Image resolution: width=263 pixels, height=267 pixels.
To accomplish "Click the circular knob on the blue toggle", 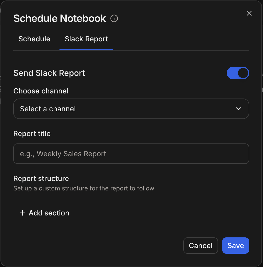I will point(242,73).
